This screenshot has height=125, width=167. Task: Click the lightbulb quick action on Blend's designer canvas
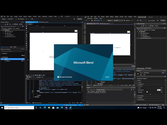pyautogui.click(x=76, y=31)
